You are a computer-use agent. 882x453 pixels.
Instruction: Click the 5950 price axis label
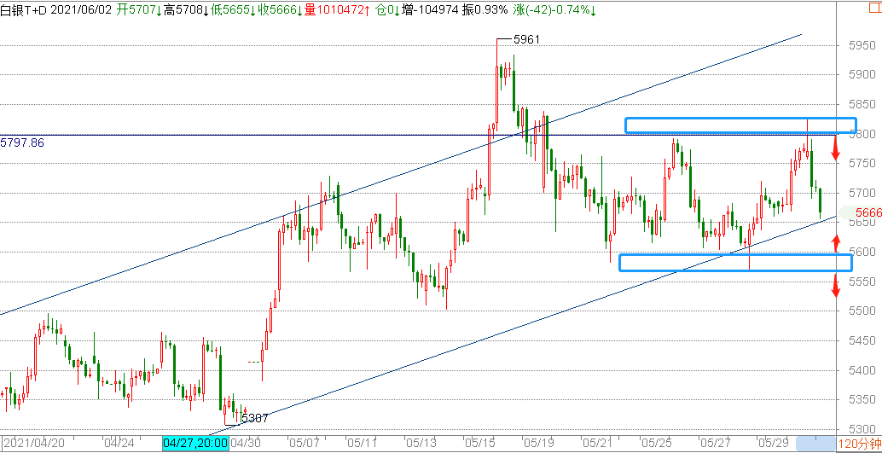(x=862, y=45)
